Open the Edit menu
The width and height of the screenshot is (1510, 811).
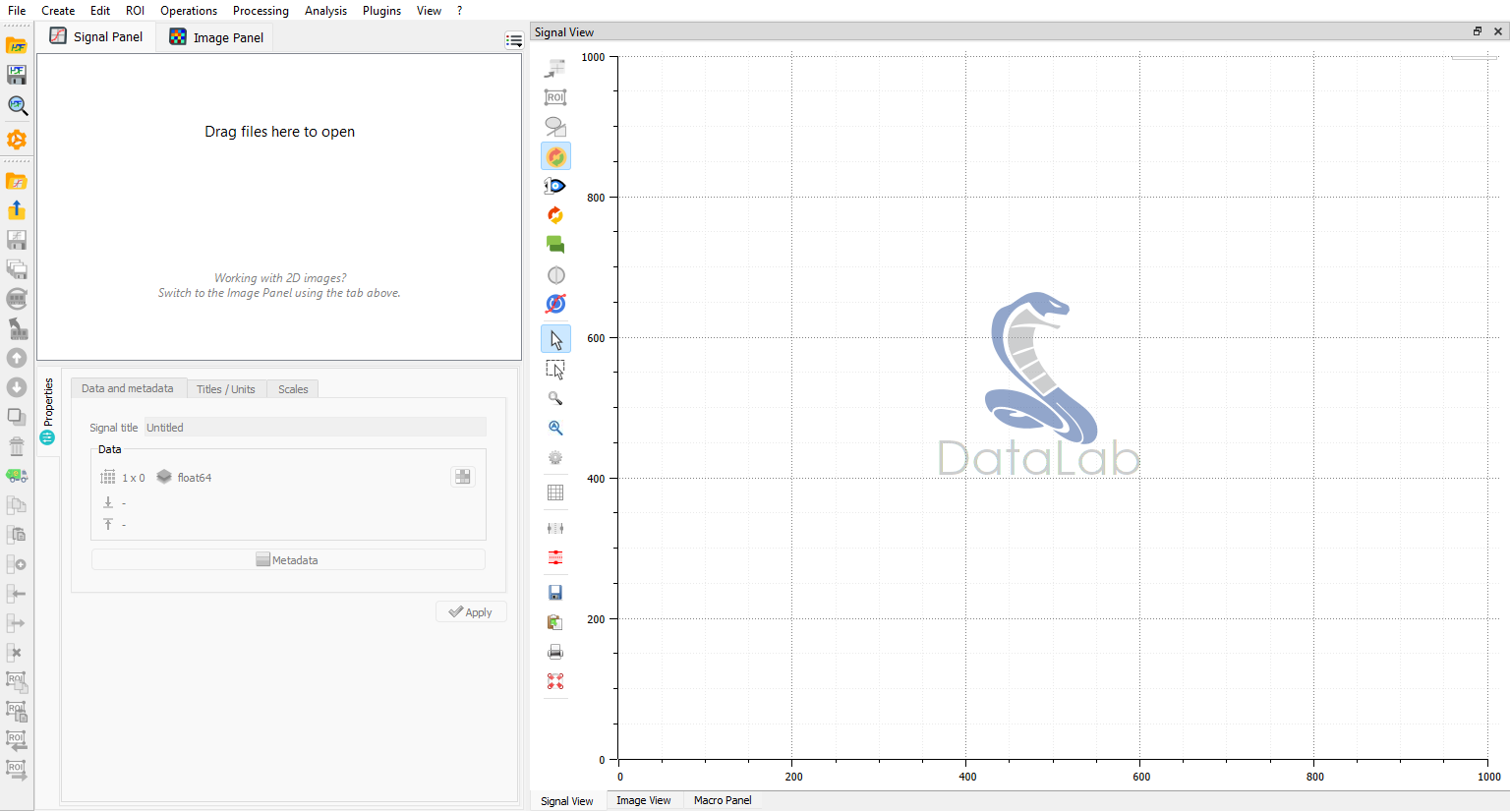tap(100, 11)
